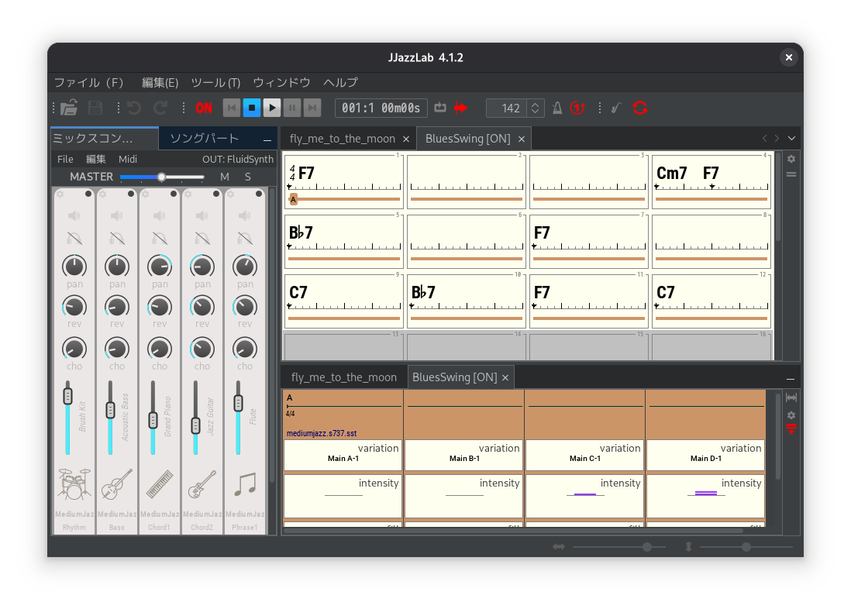The image size is (851, 609).
Task: Solo the Jazz Guitar channel headphones
Action: [x=202, y=239]
